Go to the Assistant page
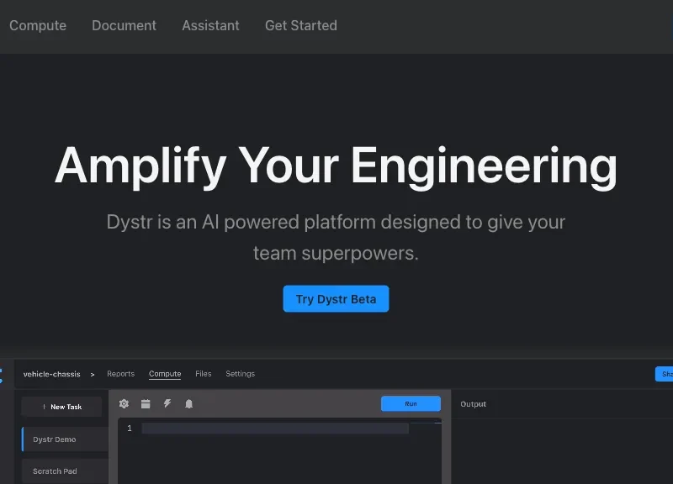 click(x=210, y=25)
